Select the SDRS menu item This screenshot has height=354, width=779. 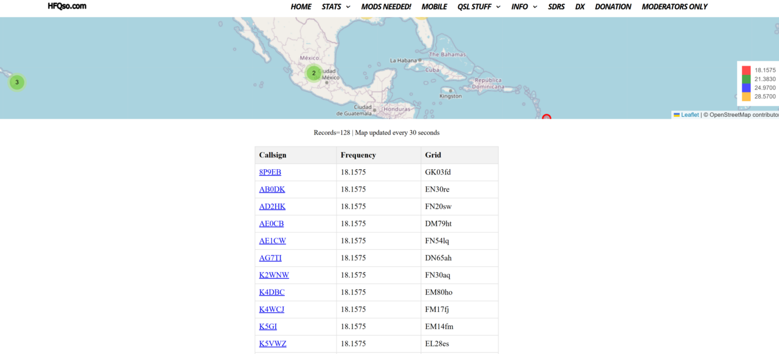556,7
